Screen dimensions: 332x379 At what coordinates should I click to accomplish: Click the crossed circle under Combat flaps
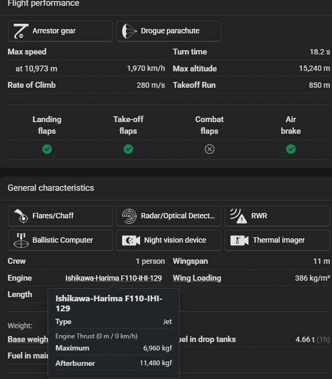[x=209, y=149]
